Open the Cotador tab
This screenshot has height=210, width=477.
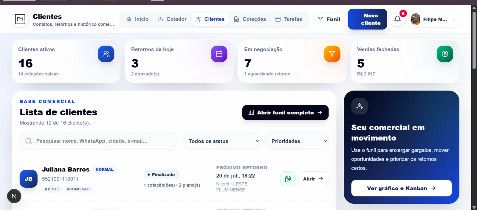(172, 19)
